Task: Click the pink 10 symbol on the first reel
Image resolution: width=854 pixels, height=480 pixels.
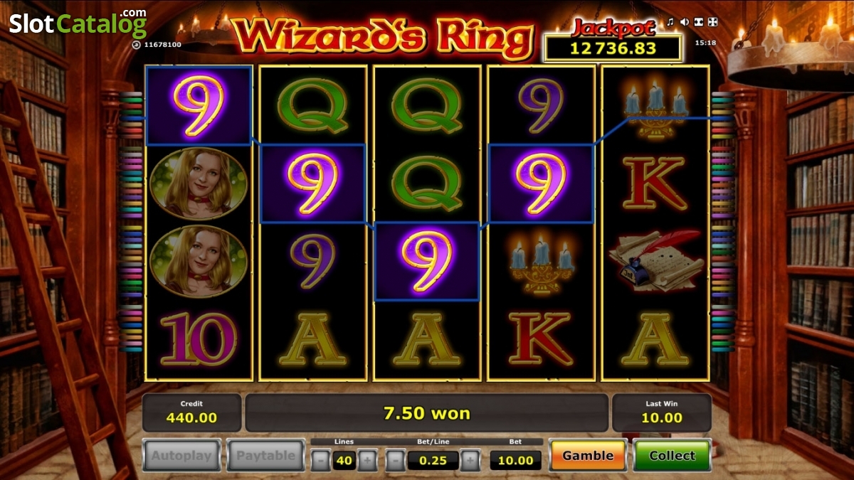Action: 199,339
